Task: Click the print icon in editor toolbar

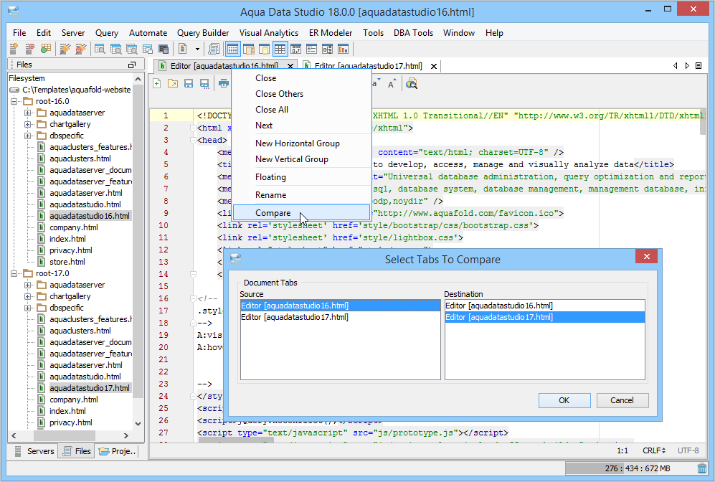Action: [223, 84]
